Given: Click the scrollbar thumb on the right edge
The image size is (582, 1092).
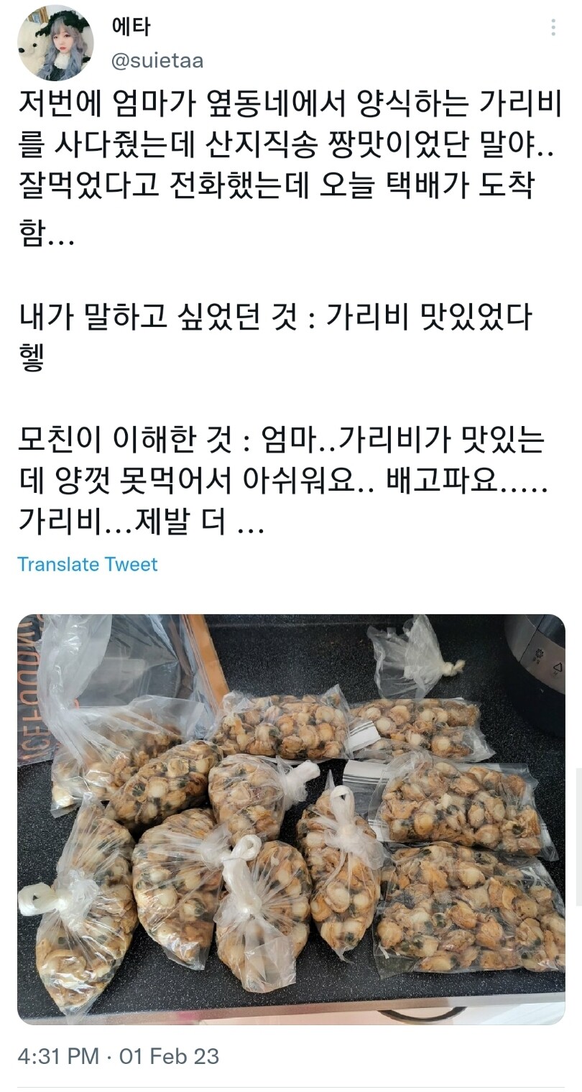Looking at the screenshot, I should tap(578, 837).
